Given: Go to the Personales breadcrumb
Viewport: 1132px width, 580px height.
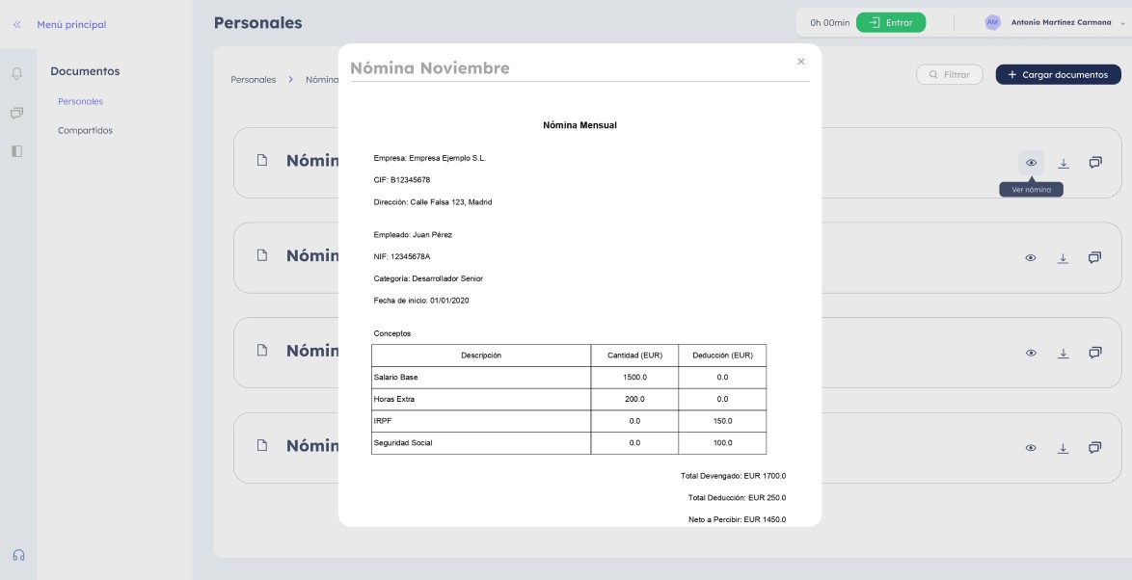Looking at the screenshot, I should pyautogui.click(x=254, y=79).
